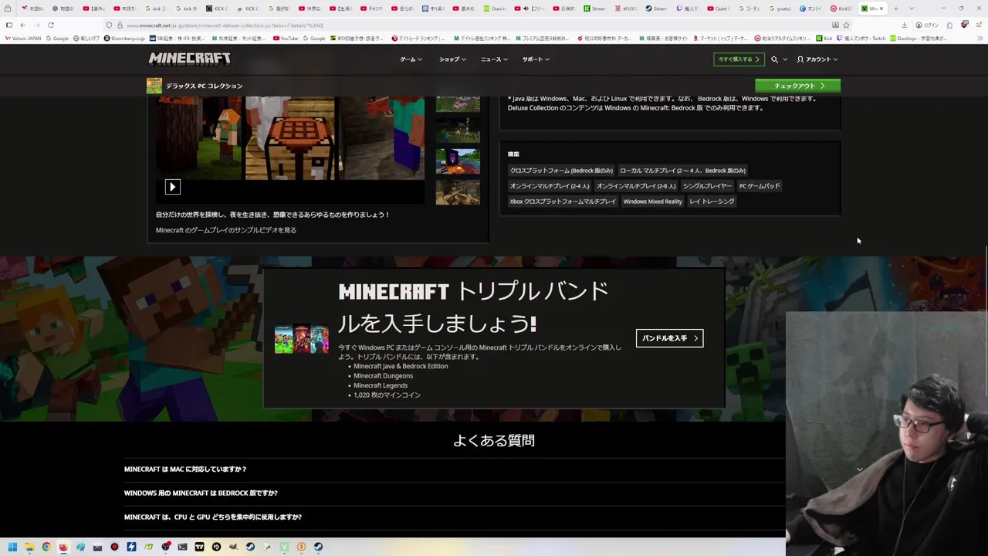
Task: Open Yahoo! JAPAN bookmark
Action: pyautogui.click(x=23, y=38)
